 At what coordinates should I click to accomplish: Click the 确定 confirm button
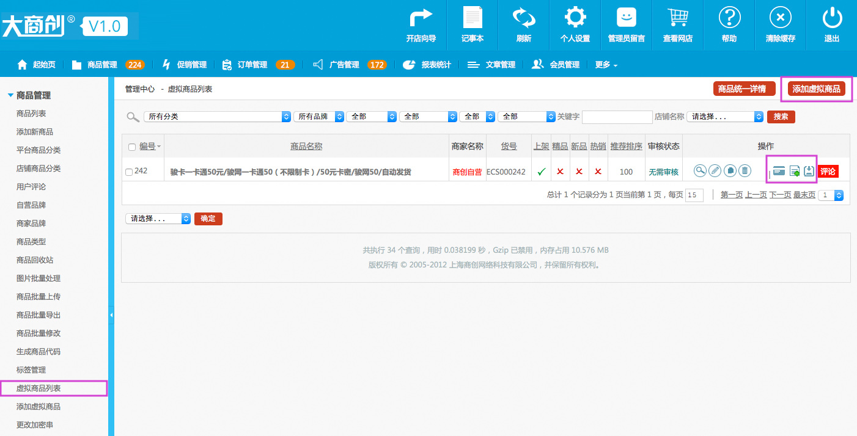[208, 219]
